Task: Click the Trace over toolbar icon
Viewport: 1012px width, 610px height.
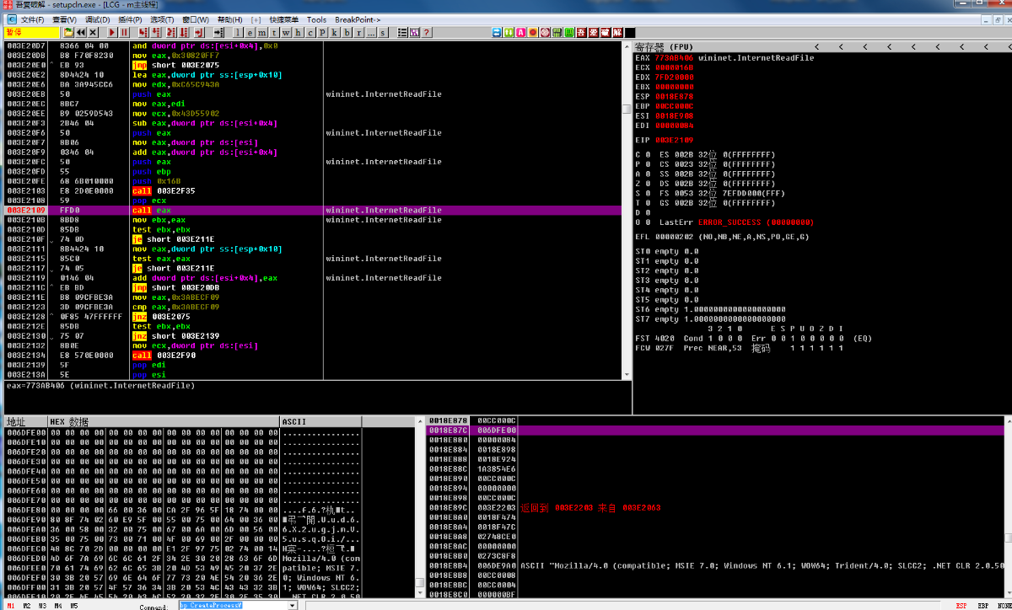Action: pyautogui.click(x=184, y=32)
